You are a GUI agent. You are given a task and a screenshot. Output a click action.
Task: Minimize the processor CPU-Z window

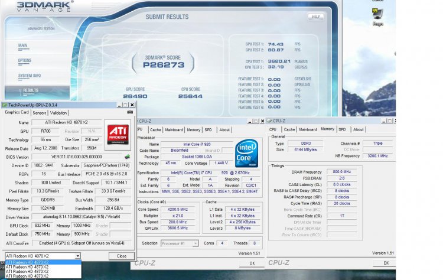249,121
